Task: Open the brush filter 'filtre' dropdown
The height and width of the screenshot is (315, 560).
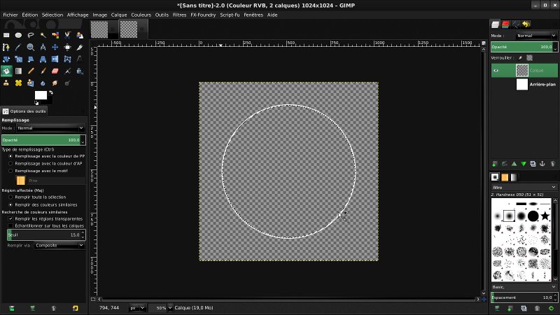Action: tap(524, 187)
